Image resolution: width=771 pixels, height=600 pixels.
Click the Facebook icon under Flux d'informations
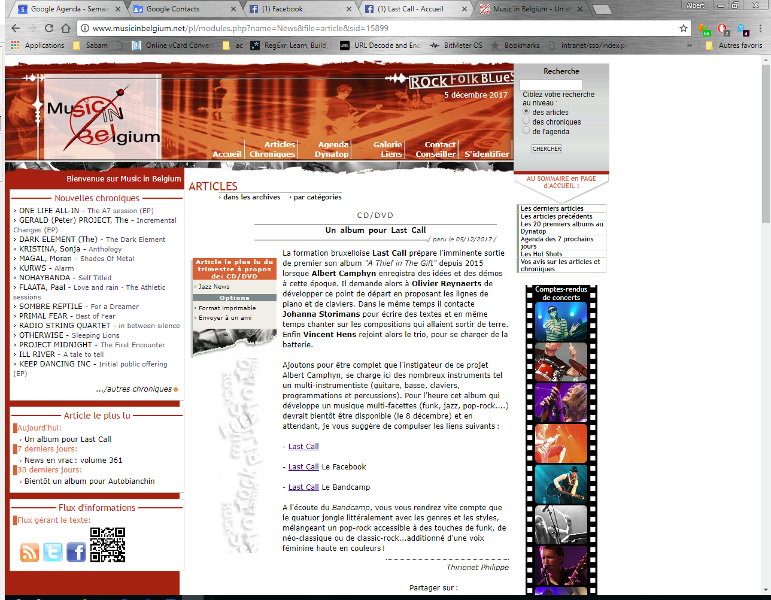click(x=76, y=551)
